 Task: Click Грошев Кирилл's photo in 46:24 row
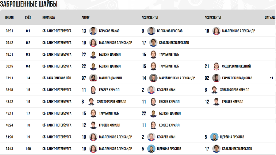point(93,125)
